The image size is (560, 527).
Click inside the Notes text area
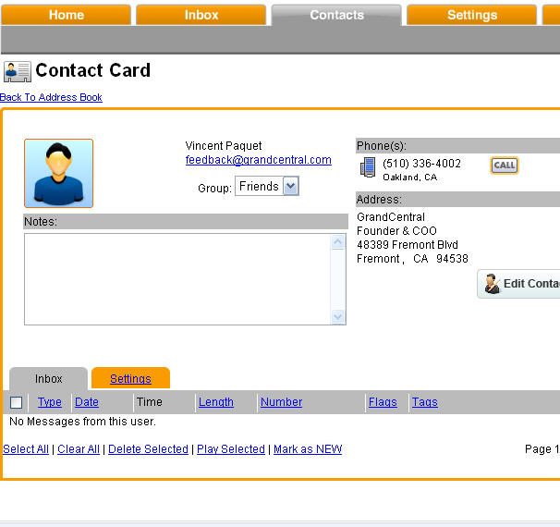(177, 279)
